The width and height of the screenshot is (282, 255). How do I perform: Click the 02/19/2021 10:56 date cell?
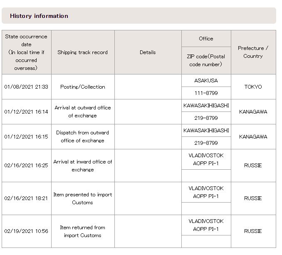27,231
